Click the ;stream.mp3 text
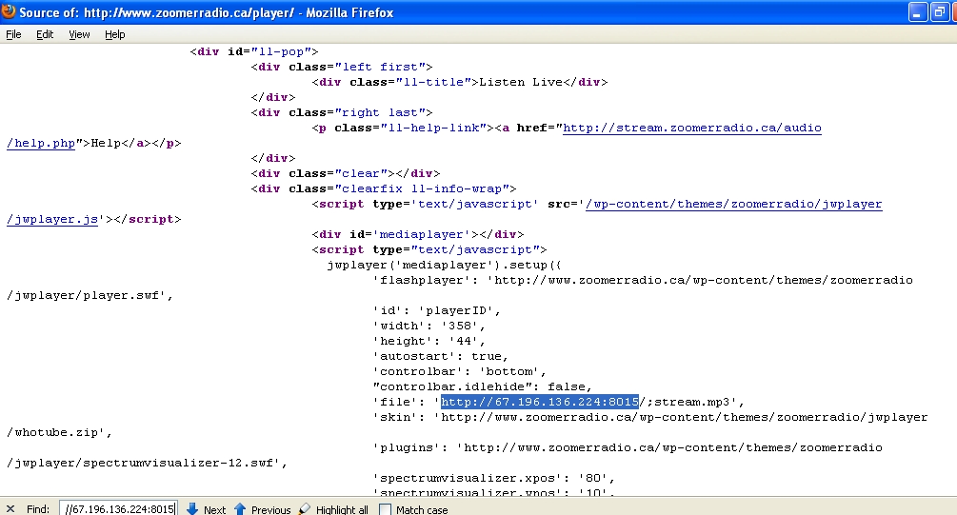957x515 pixels. point(688,402)
